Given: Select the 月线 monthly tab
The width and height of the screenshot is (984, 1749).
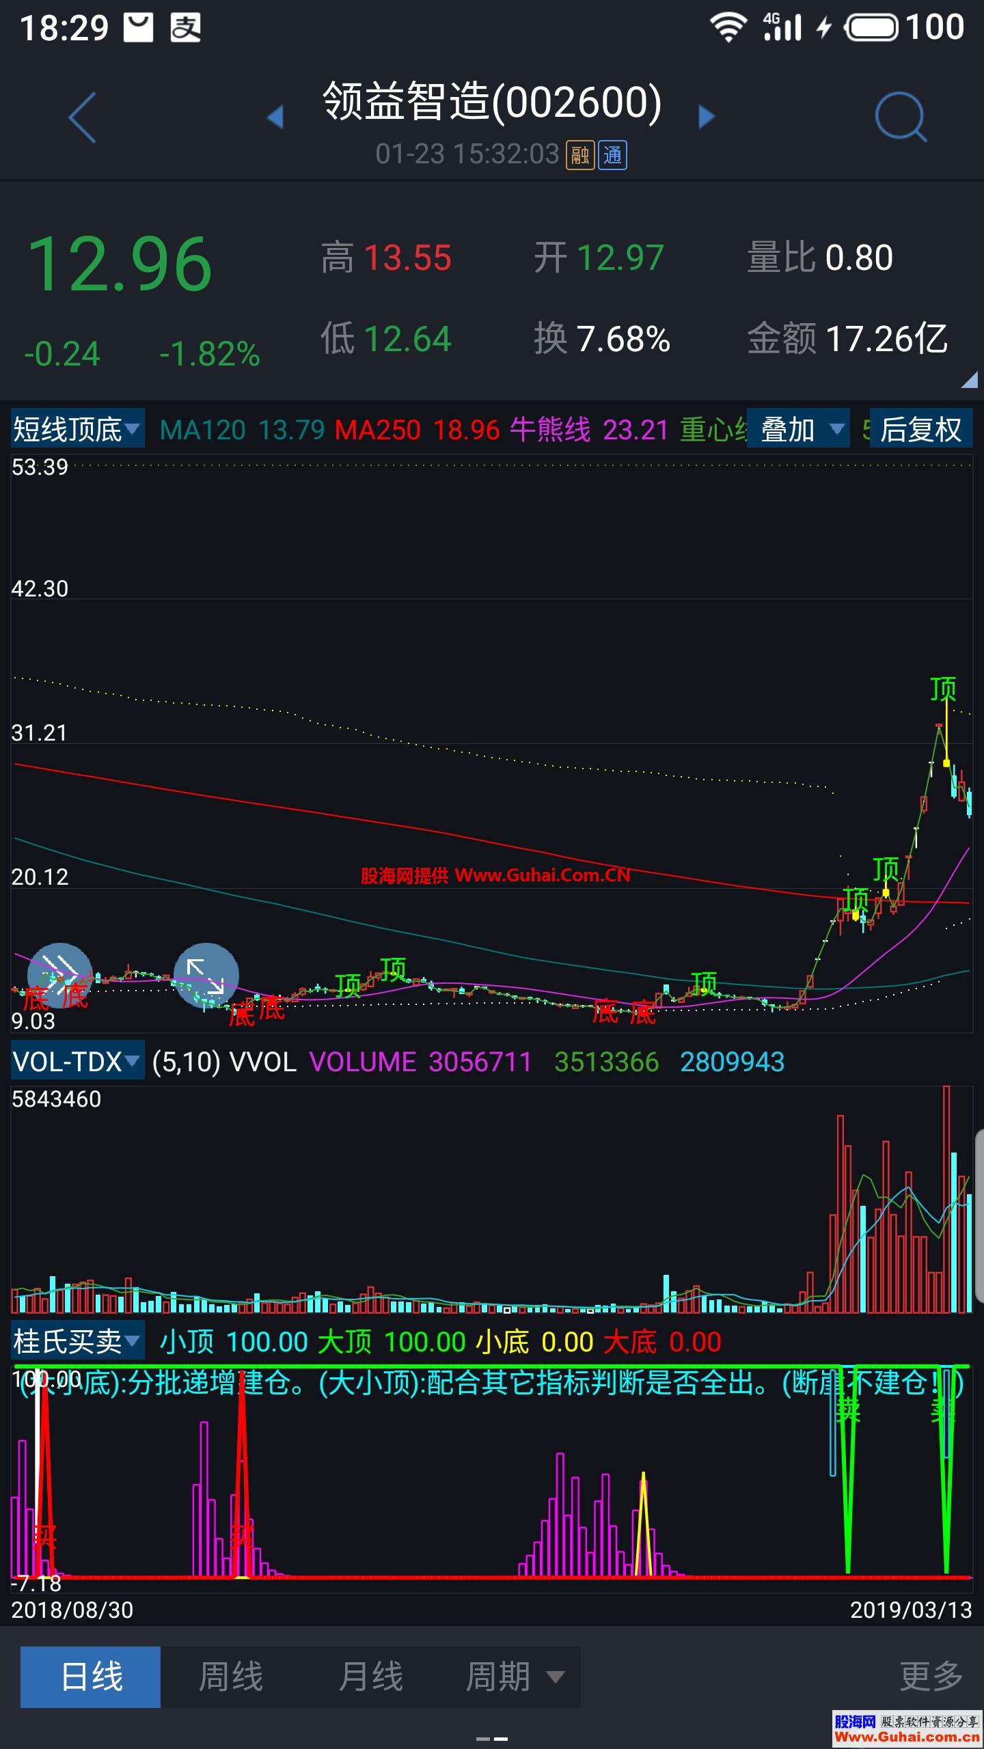Looking at the screenshot, I should coord(371,1677).
